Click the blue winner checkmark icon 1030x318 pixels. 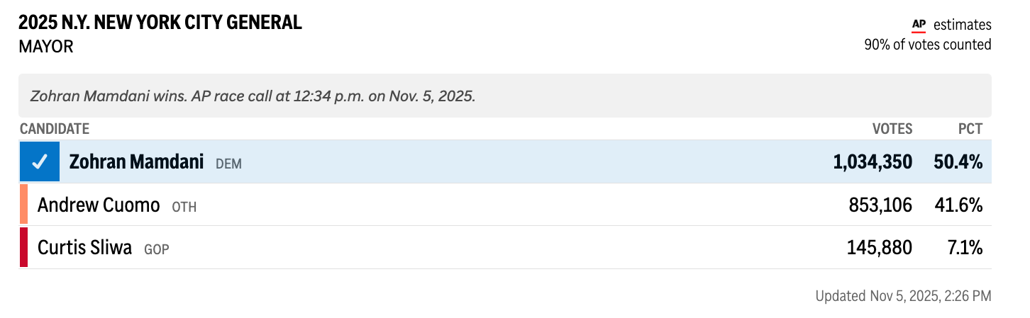click(x=40, y=162)
